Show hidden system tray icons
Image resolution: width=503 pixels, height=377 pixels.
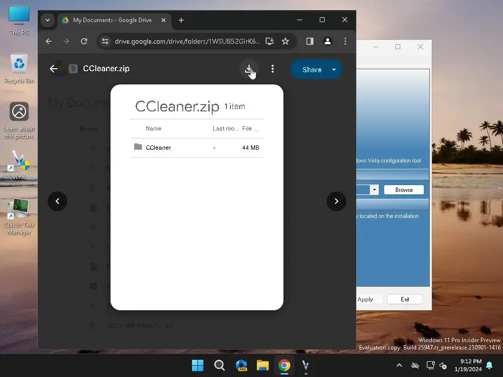point(399,365)
